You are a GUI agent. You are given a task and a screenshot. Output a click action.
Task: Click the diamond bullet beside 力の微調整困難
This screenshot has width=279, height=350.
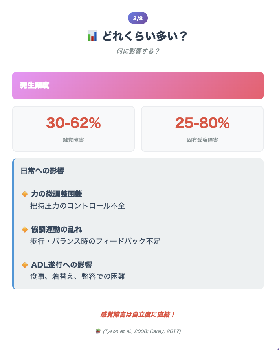[25, 194]
